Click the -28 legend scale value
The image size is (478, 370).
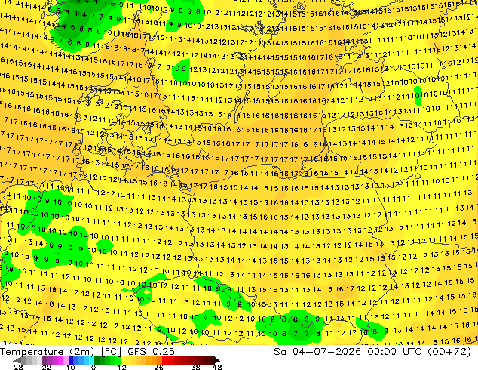16,367
